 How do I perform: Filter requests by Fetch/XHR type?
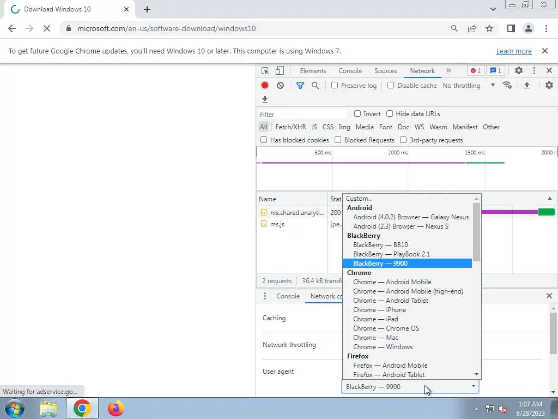290,127
